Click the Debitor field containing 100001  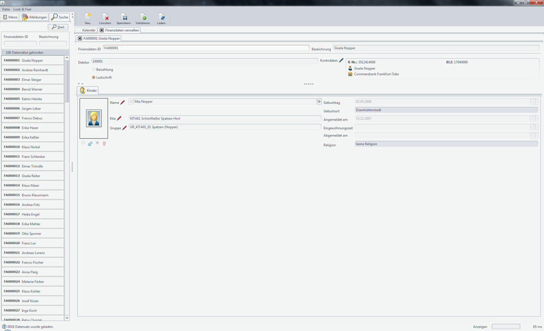click(205, 61)
